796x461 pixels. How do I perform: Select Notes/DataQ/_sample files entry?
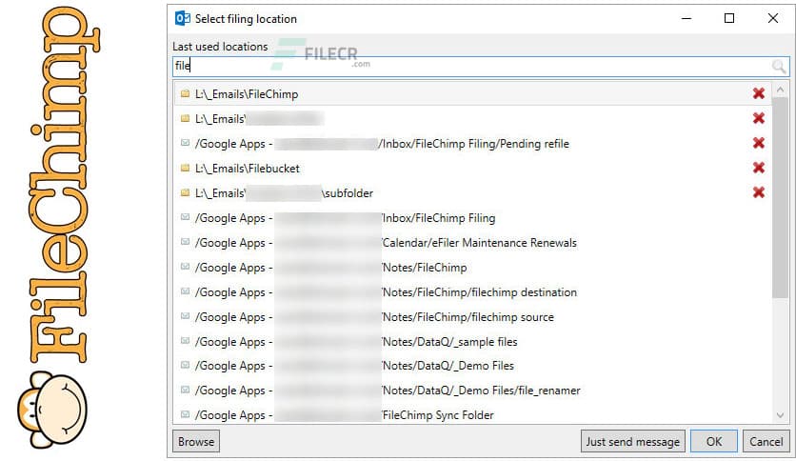point(472,342)
